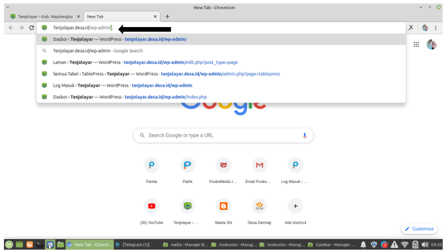444x251 pixels.
Task: Switch to the Gambar - Manajer taskbar window
Action: (x=332, y=244)
